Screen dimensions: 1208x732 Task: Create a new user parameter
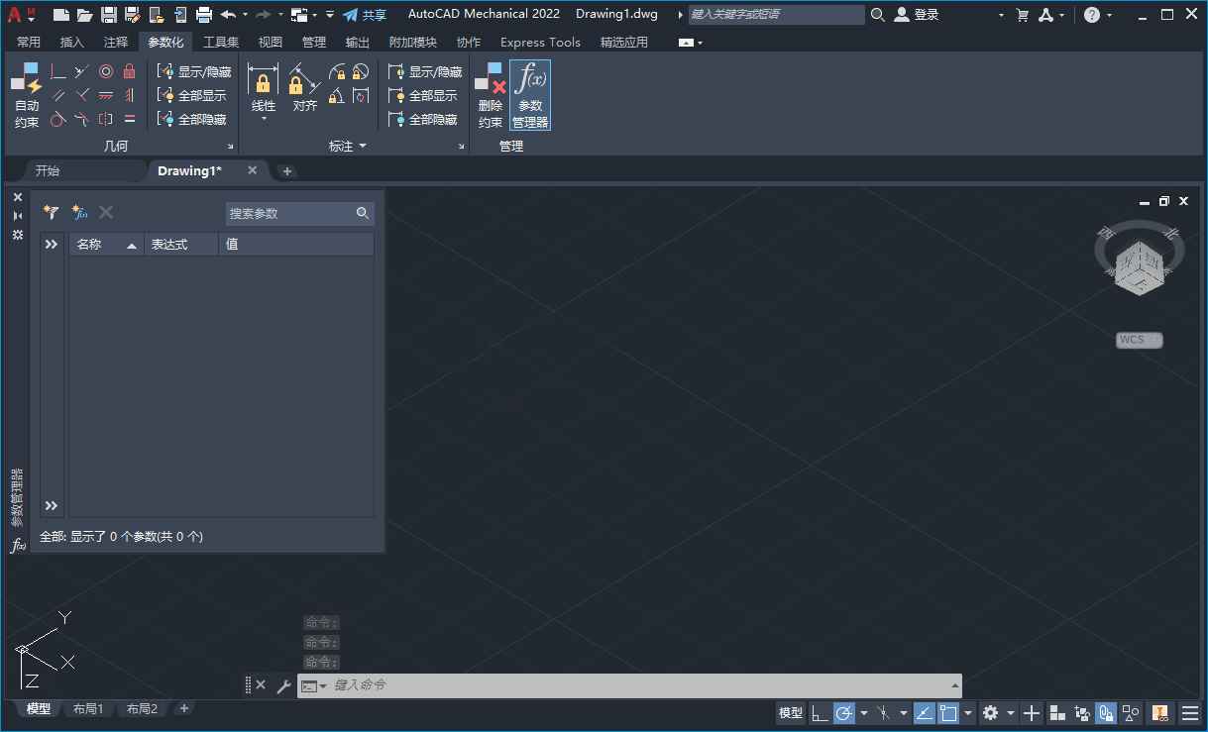click(x=79, y=213)
